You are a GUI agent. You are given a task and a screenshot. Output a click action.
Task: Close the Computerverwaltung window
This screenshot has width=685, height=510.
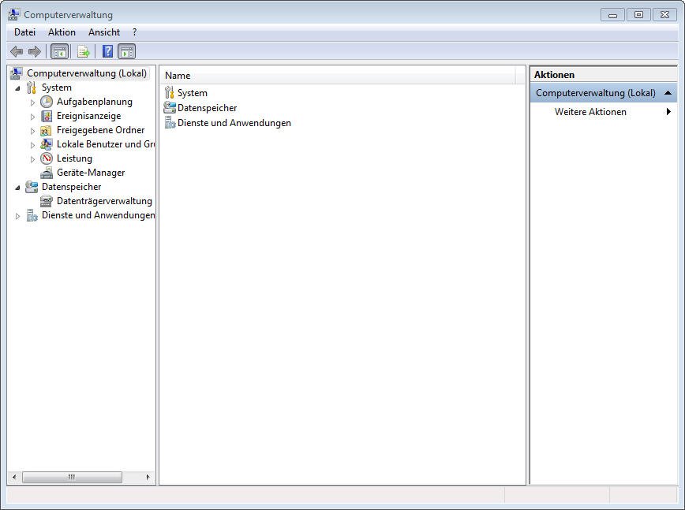[664, 15]
